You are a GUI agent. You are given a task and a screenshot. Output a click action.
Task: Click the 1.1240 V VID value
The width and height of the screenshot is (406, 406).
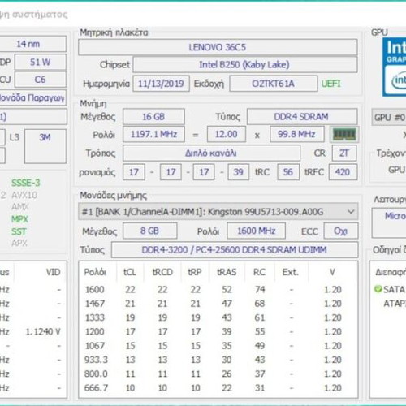pos(43,331)
